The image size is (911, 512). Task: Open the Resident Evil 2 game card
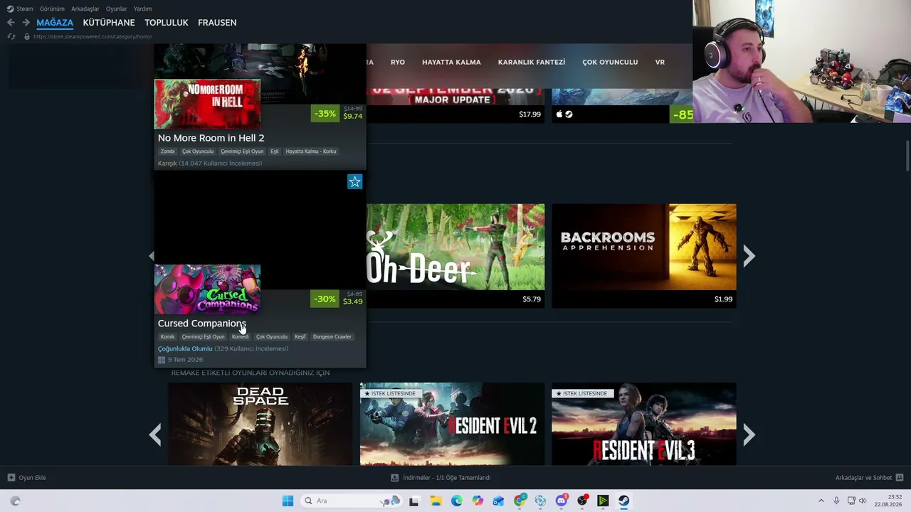(x=452, y=425)
